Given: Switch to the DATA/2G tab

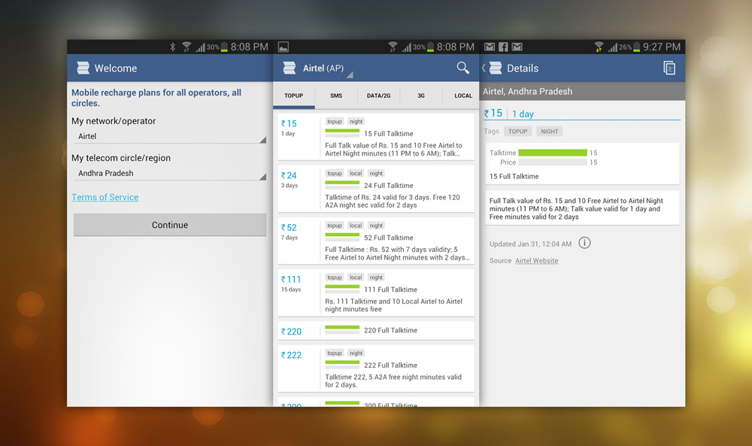Looking at the screenshot, I should pyautogui.click(x=378, y=96).
